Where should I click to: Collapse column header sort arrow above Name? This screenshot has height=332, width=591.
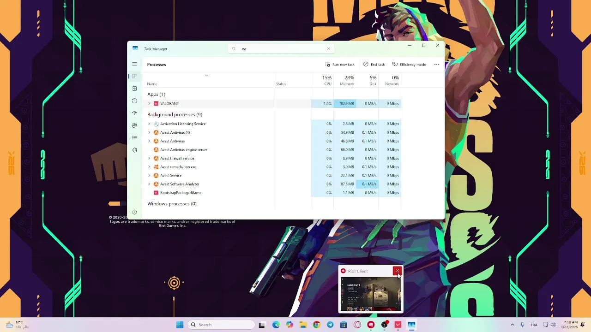[x=206, y=75]
